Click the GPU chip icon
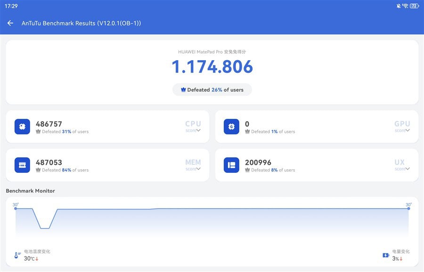 click(x=231, y=126)
